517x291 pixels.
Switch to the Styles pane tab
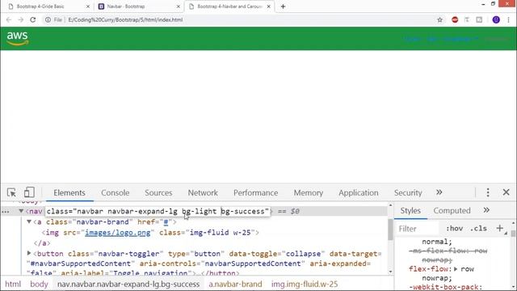click(410, 210)
